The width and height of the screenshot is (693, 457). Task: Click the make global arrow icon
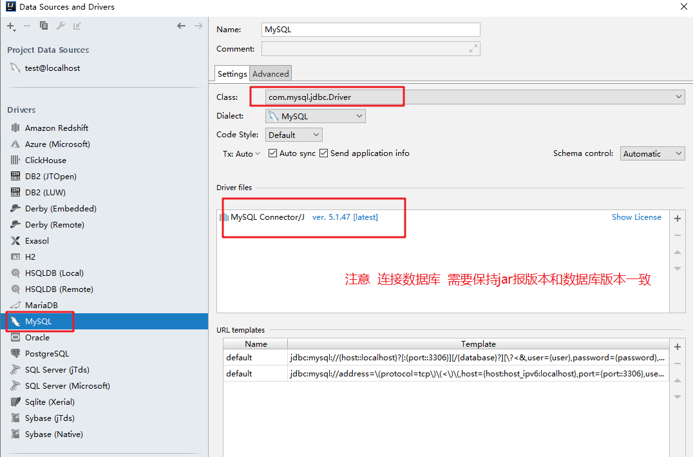point(77,26)
